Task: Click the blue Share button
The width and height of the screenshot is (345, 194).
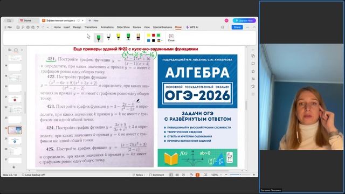Action: point(237,27)
